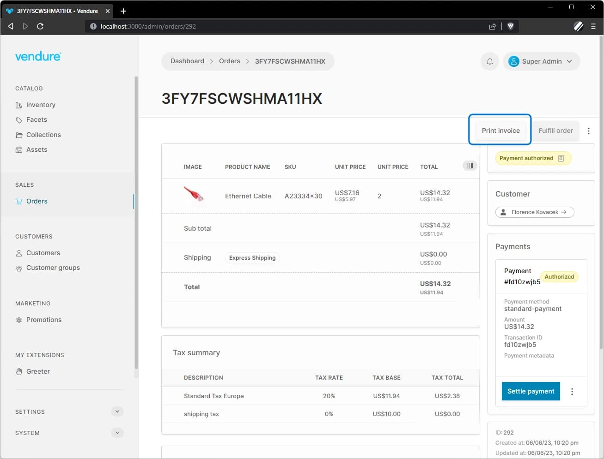Open Collections from the sidebar
Image resolution: width=604 pixels, height=459 pixels.
click(18, 135)
